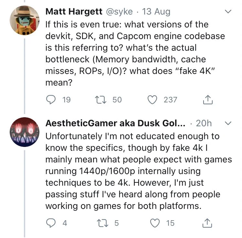Retweet AestheticGamer's tweet
Viewport: 242px width, 238px height.
coord(102,223)
